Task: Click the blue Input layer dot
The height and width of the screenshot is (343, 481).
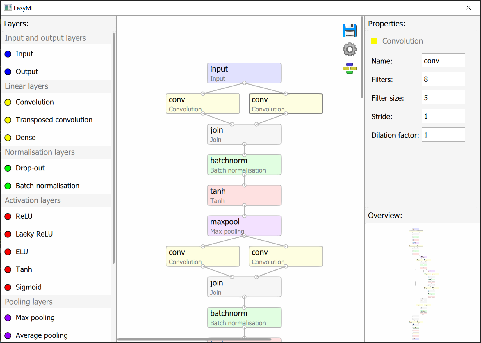Action: [x=8, y=54]
